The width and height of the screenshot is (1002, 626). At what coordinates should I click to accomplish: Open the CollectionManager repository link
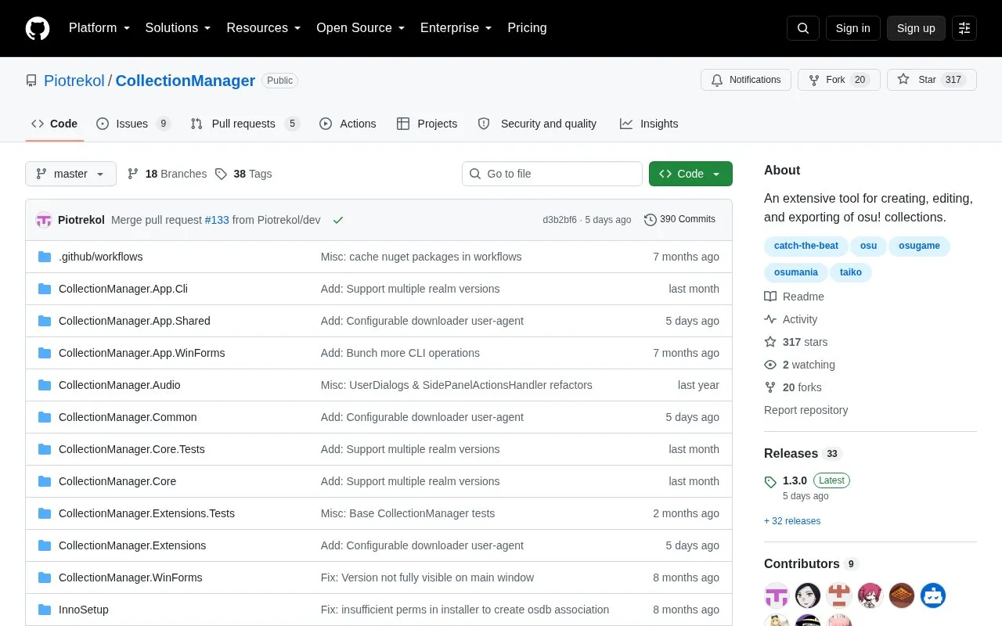[186, 81]
